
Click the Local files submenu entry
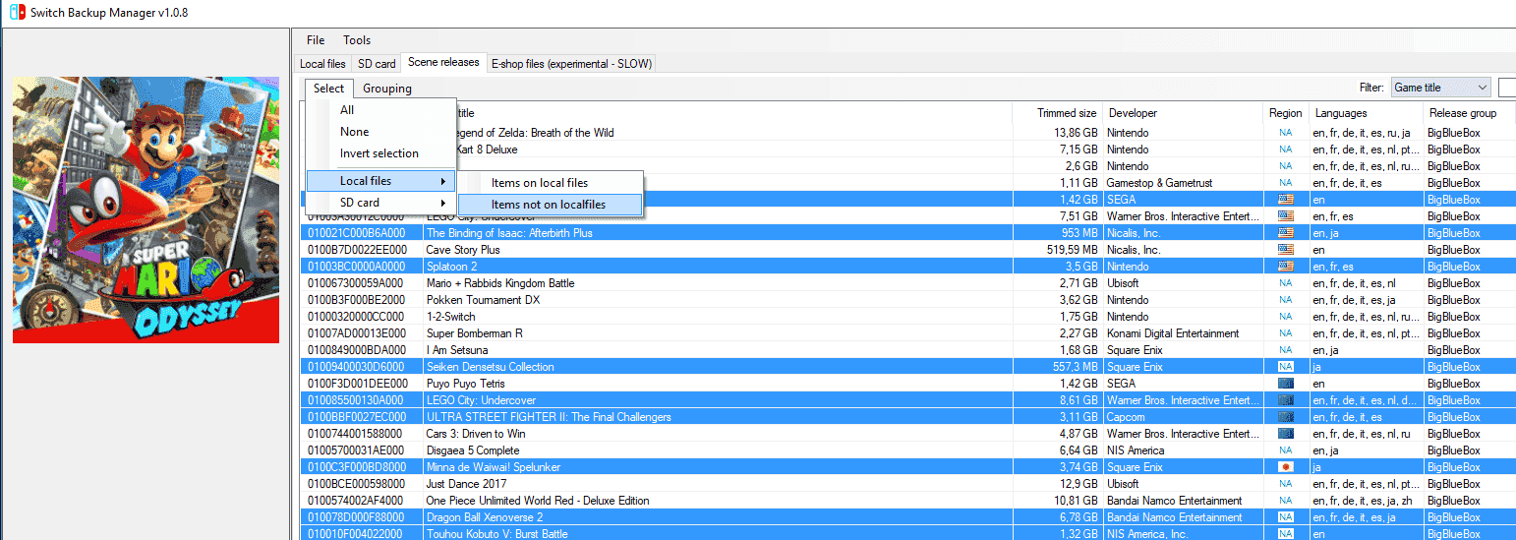pyautogui.click(x=380, y=181)
